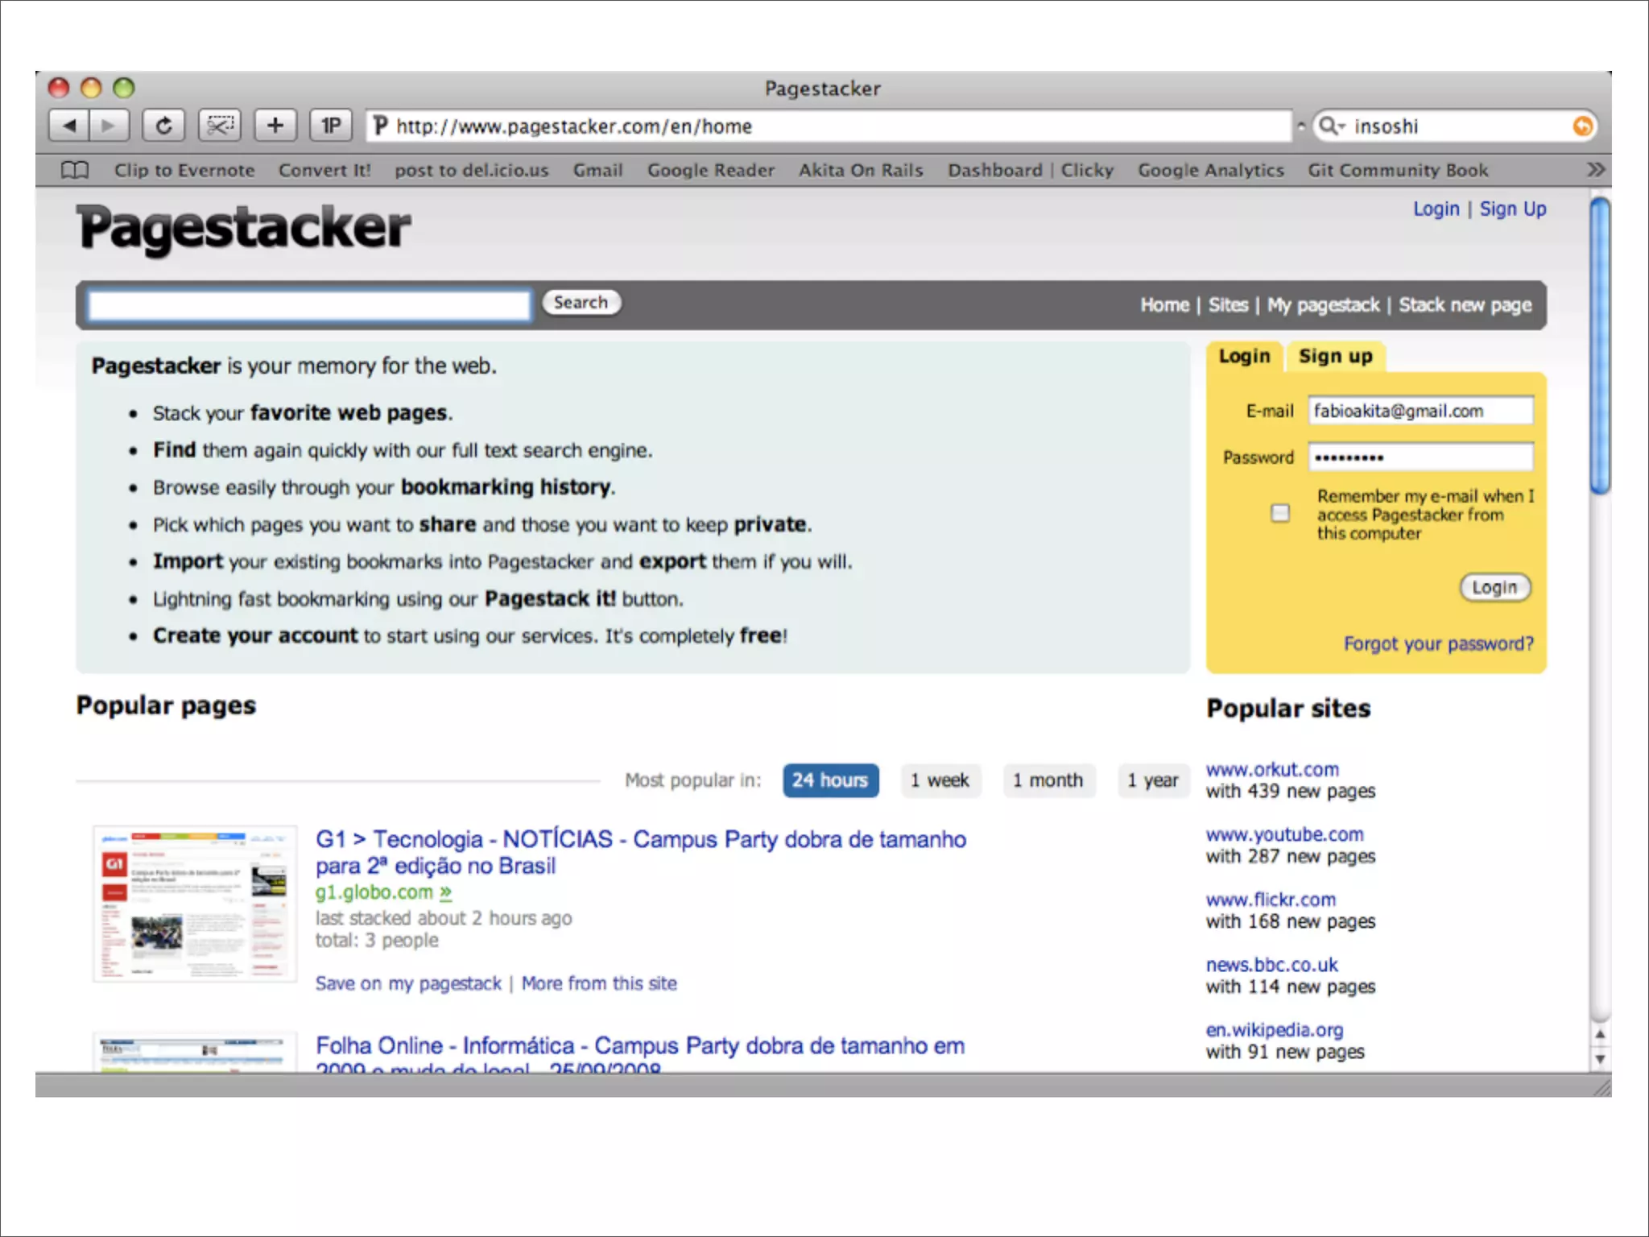Click the plus add bookmark button
This screenshot has width=1649, height=1237.
[275, 126]
